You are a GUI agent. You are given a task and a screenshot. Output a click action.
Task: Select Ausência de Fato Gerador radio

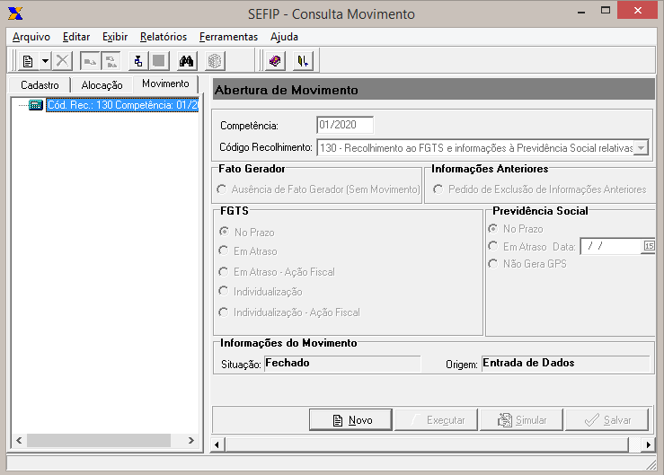221,189
